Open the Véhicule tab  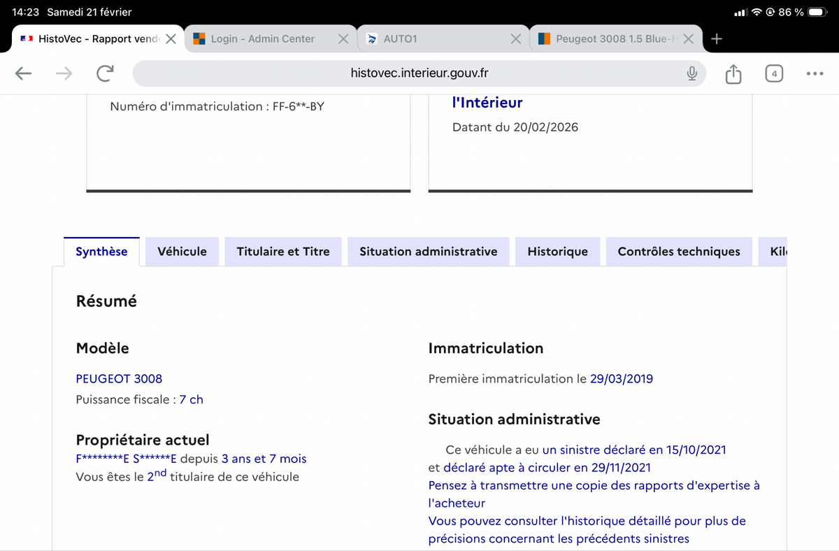tap(182, 252)
